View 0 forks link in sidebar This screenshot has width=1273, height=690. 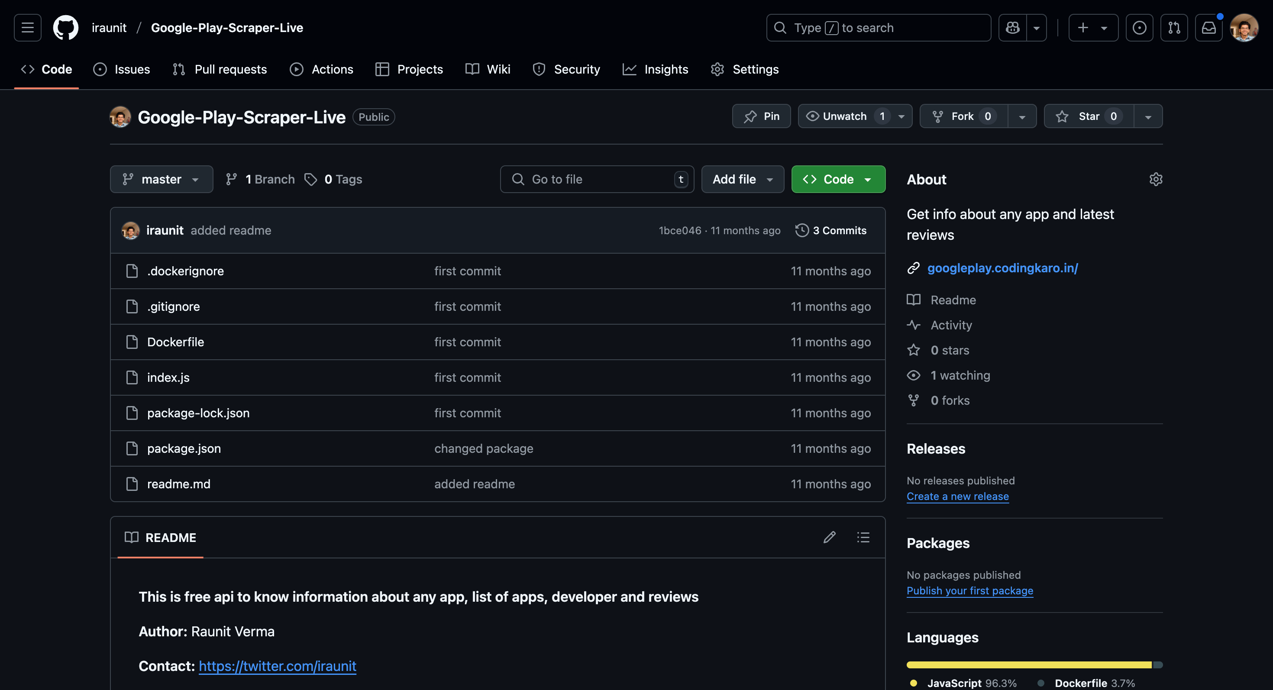(938, 400)
